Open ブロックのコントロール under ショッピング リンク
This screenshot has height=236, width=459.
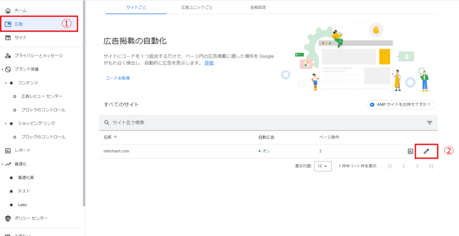pos(43,137)
